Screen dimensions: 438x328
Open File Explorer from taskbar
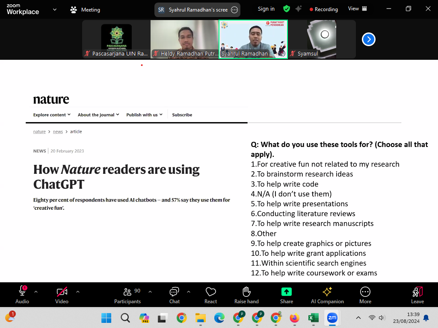point(201,318)
